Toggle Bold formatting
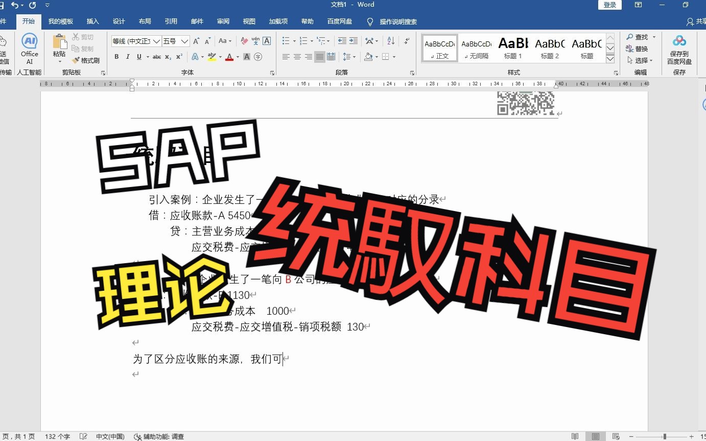Viewport: 706px width, 441px height. 116,57
